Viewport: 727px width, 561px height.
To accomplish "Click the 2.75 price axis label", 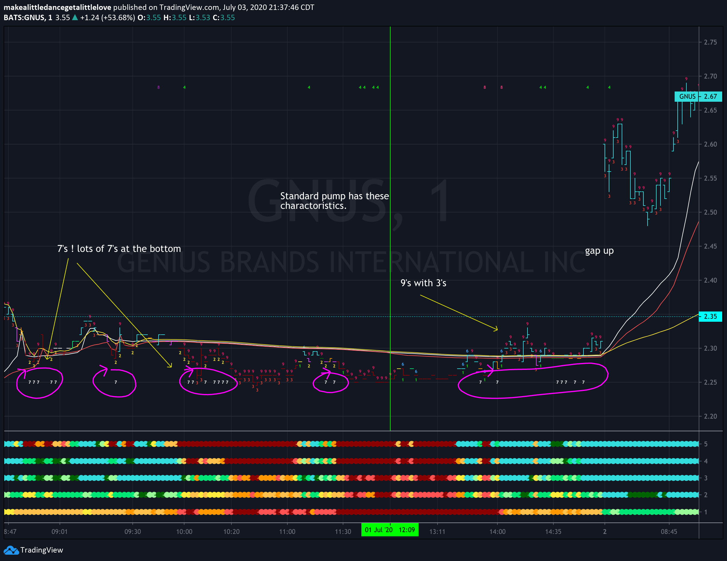I will point(710,42).
